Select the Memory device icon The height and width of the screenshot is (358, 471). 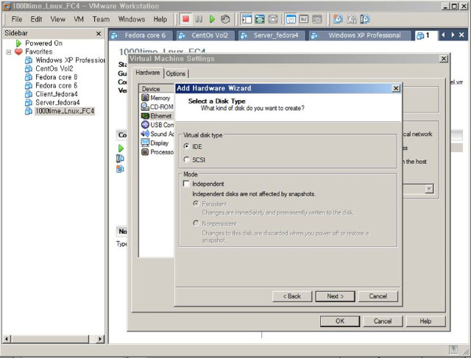pyautogui.click(x=145, y=98)
